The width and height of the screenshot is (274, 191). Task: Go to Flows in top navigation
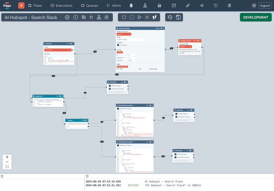tap(35, 5)
